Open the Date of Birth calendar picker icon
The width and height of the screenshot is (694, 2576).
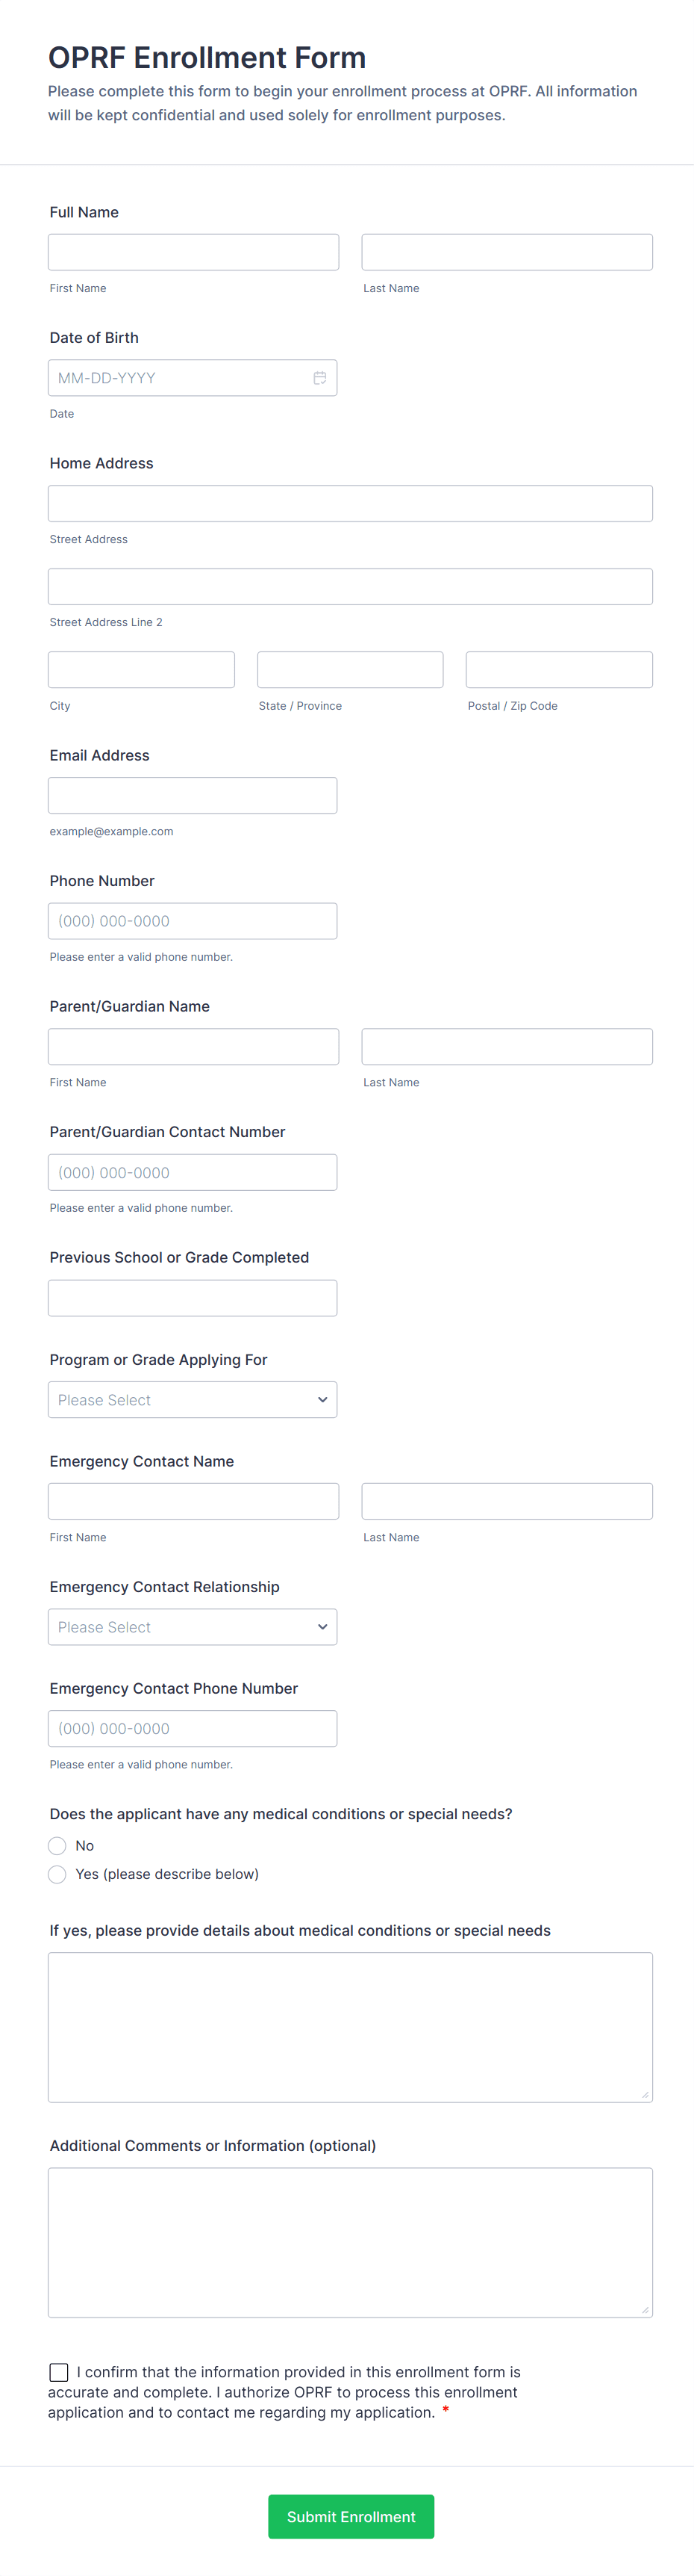click(319, 378)
